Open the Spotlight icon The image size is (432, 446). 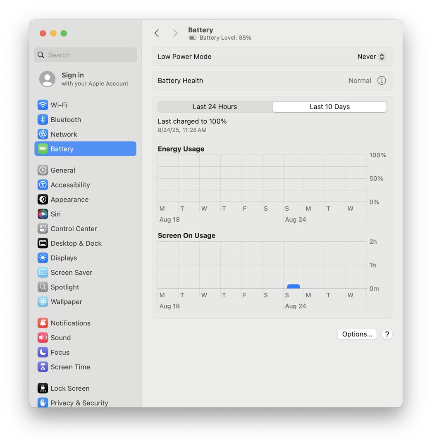(43, 287)
